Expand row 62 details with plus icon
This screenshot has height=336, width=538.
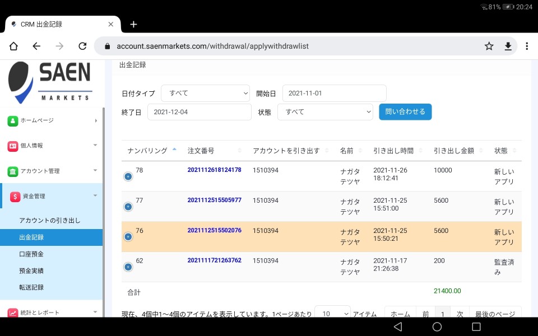coord(128,267)
